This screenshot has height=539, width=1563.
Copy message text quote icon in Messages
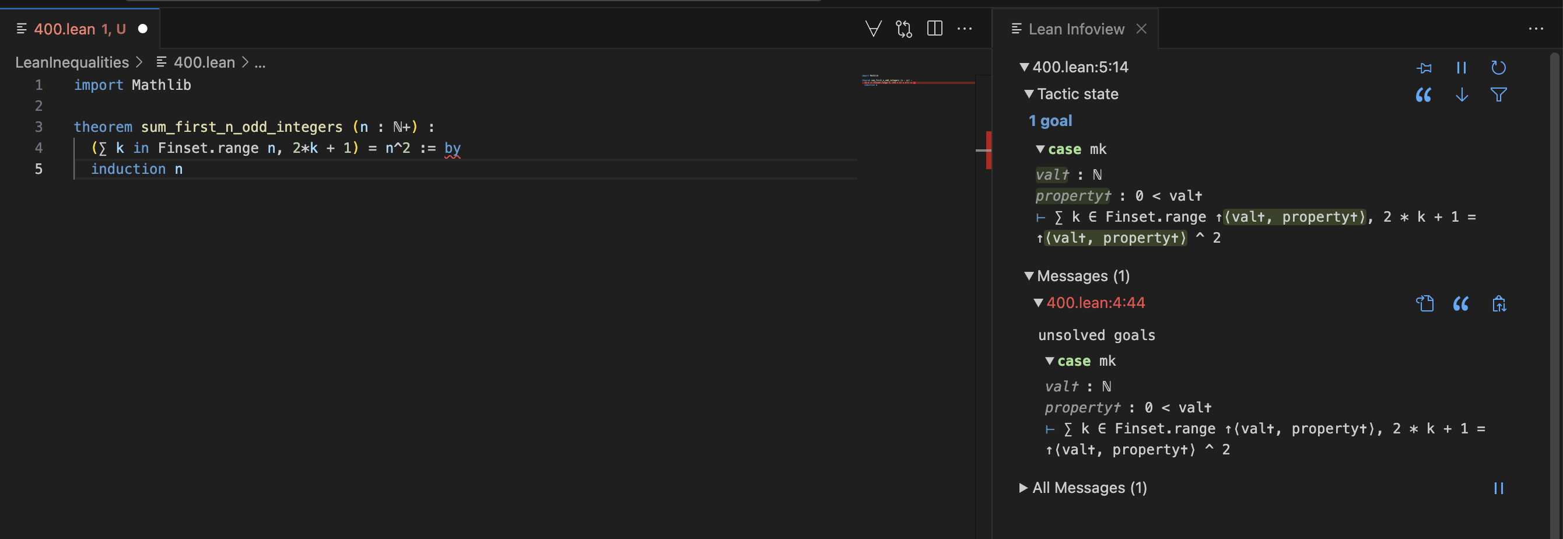(1460, 303)
